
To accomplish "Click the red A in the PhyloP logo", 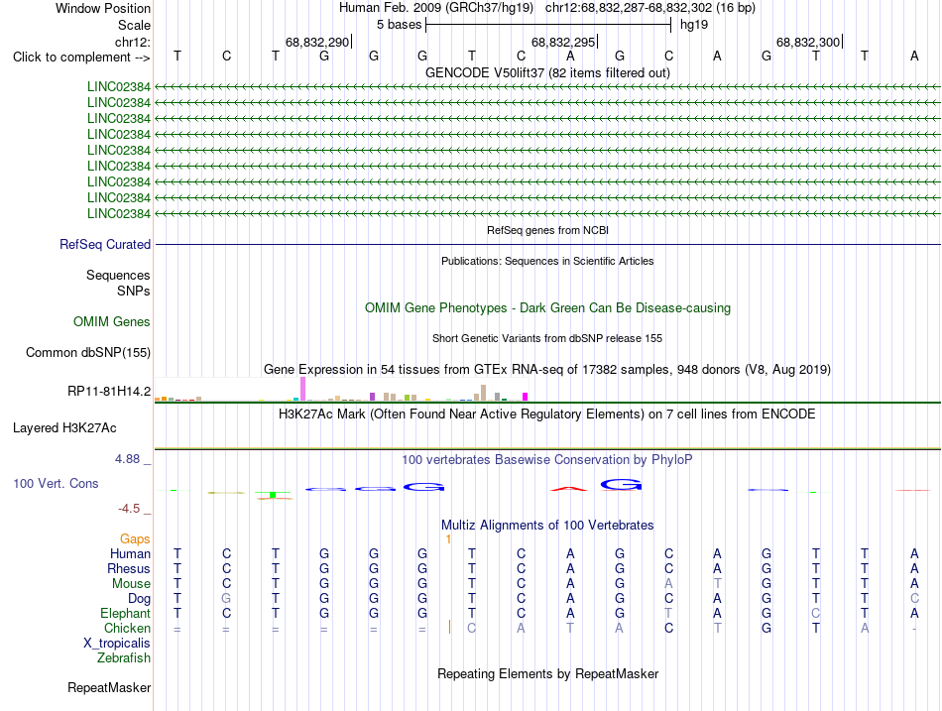I will (569, 489).
